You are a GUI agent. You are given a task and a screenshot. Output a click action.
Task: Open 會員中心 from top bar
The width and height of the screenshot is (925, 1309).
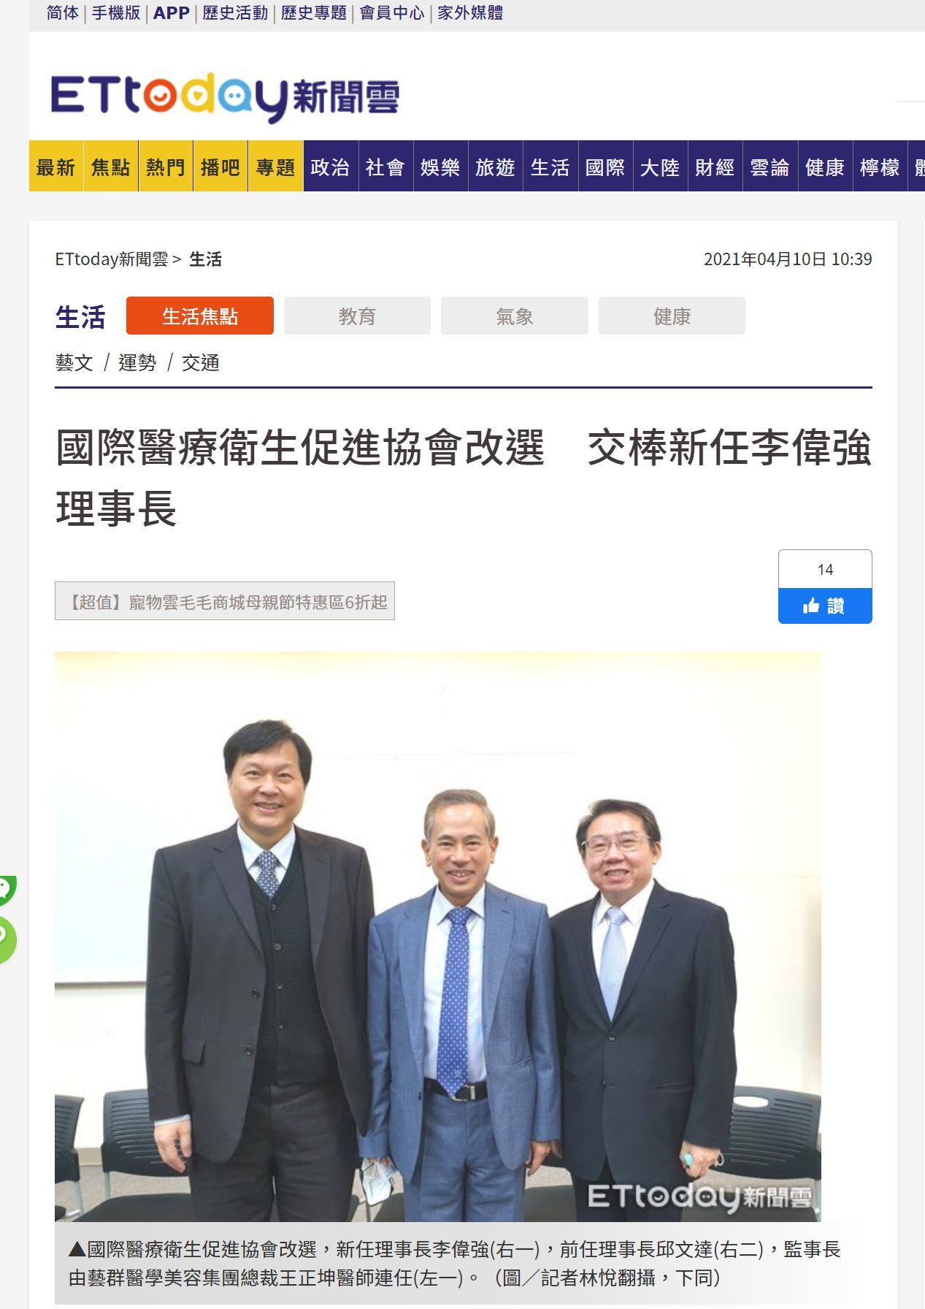392,12
